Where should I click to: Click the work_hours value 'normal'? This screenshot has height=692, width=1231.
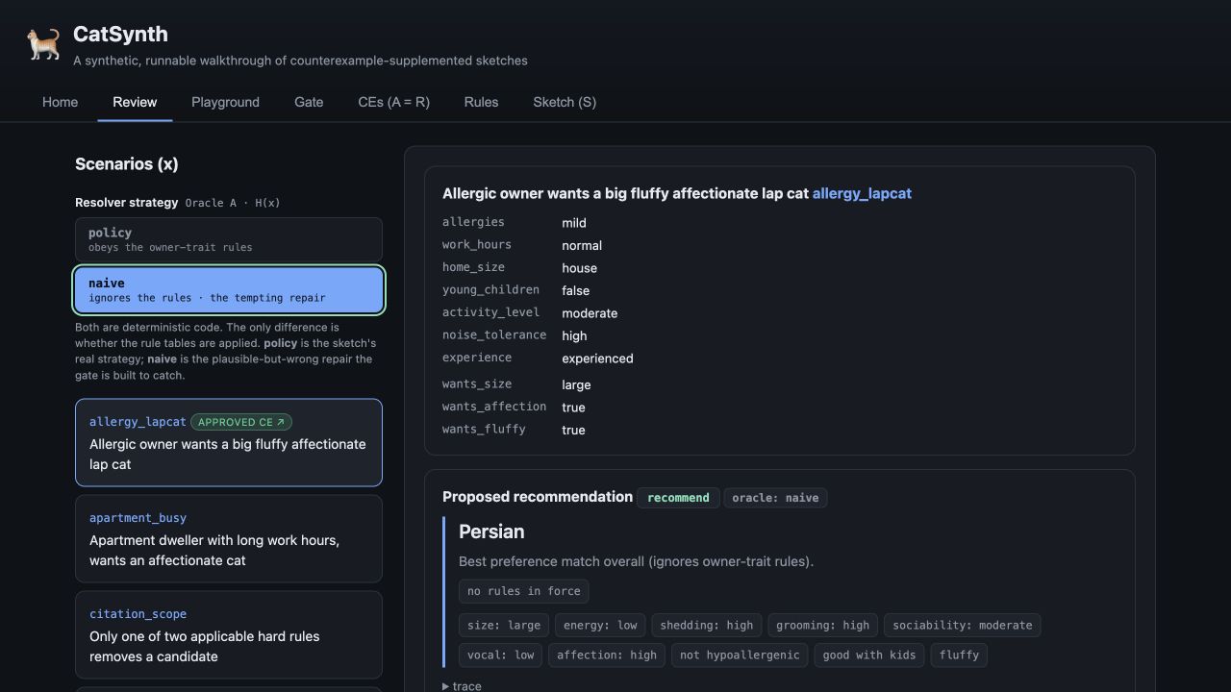coord(582,245)
